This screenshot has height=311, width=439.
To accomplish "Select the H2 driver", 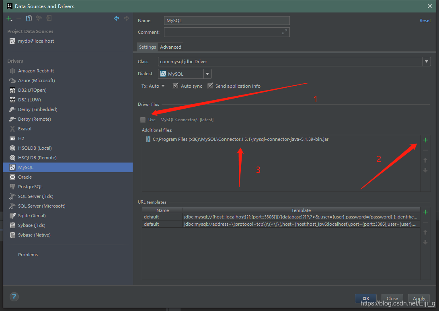I will [68, 138].
